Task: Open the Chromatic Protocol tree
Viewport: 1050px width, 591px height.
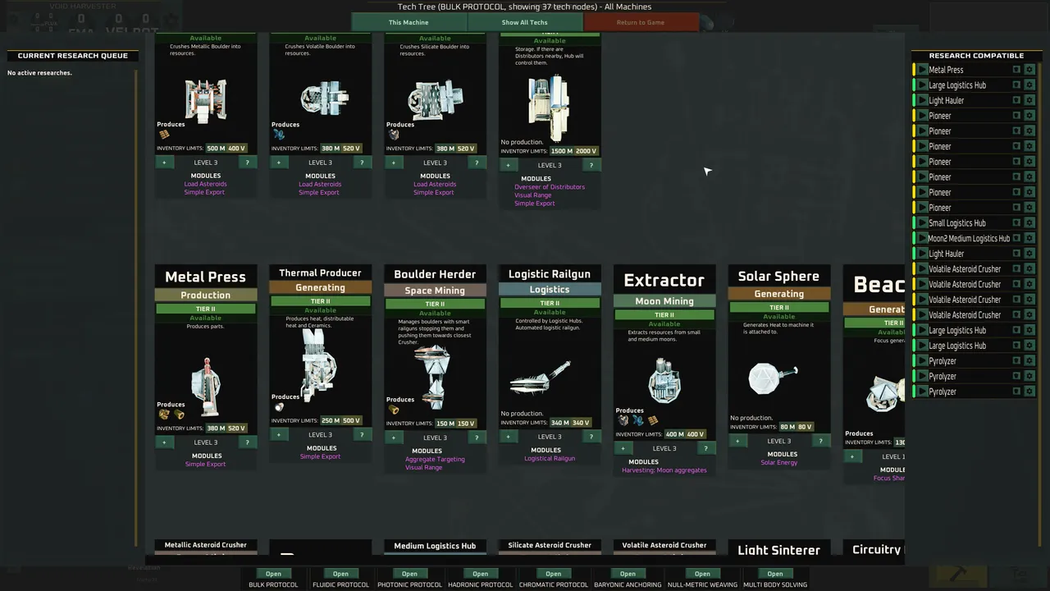Action: coord(554,574)
